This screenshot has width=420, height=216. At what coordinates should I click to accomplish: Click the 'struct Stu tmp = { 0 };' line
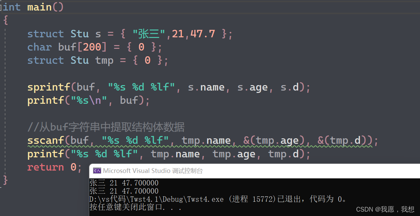[x=98, y=60]
